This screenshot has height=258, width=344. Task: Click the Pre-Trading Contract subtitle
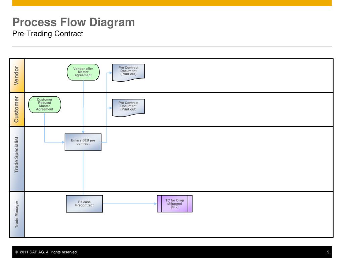(x=48, y=34)
